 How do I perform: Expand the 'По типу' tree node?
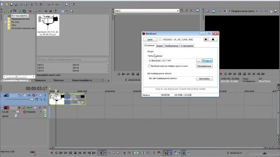tap(5, 22)
